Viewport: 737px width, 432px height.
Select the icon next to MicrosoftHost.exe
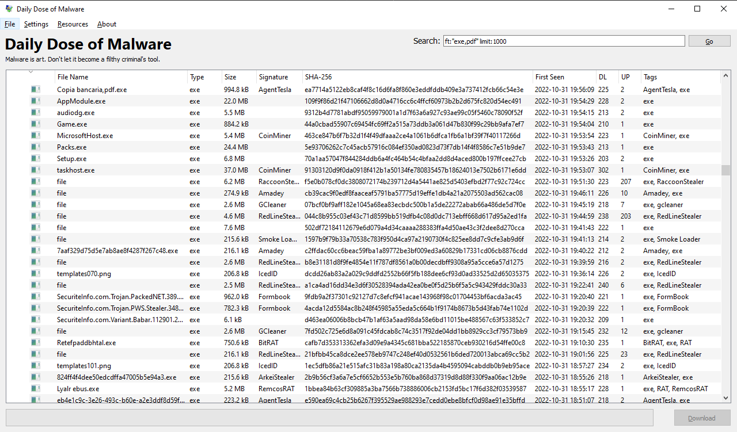(x=36, y=135)
